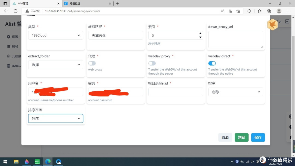This screenshot has width=295, height=166.
Task: Select the 账号 accounts sidebar item
Action: click(x=13, y=46)
